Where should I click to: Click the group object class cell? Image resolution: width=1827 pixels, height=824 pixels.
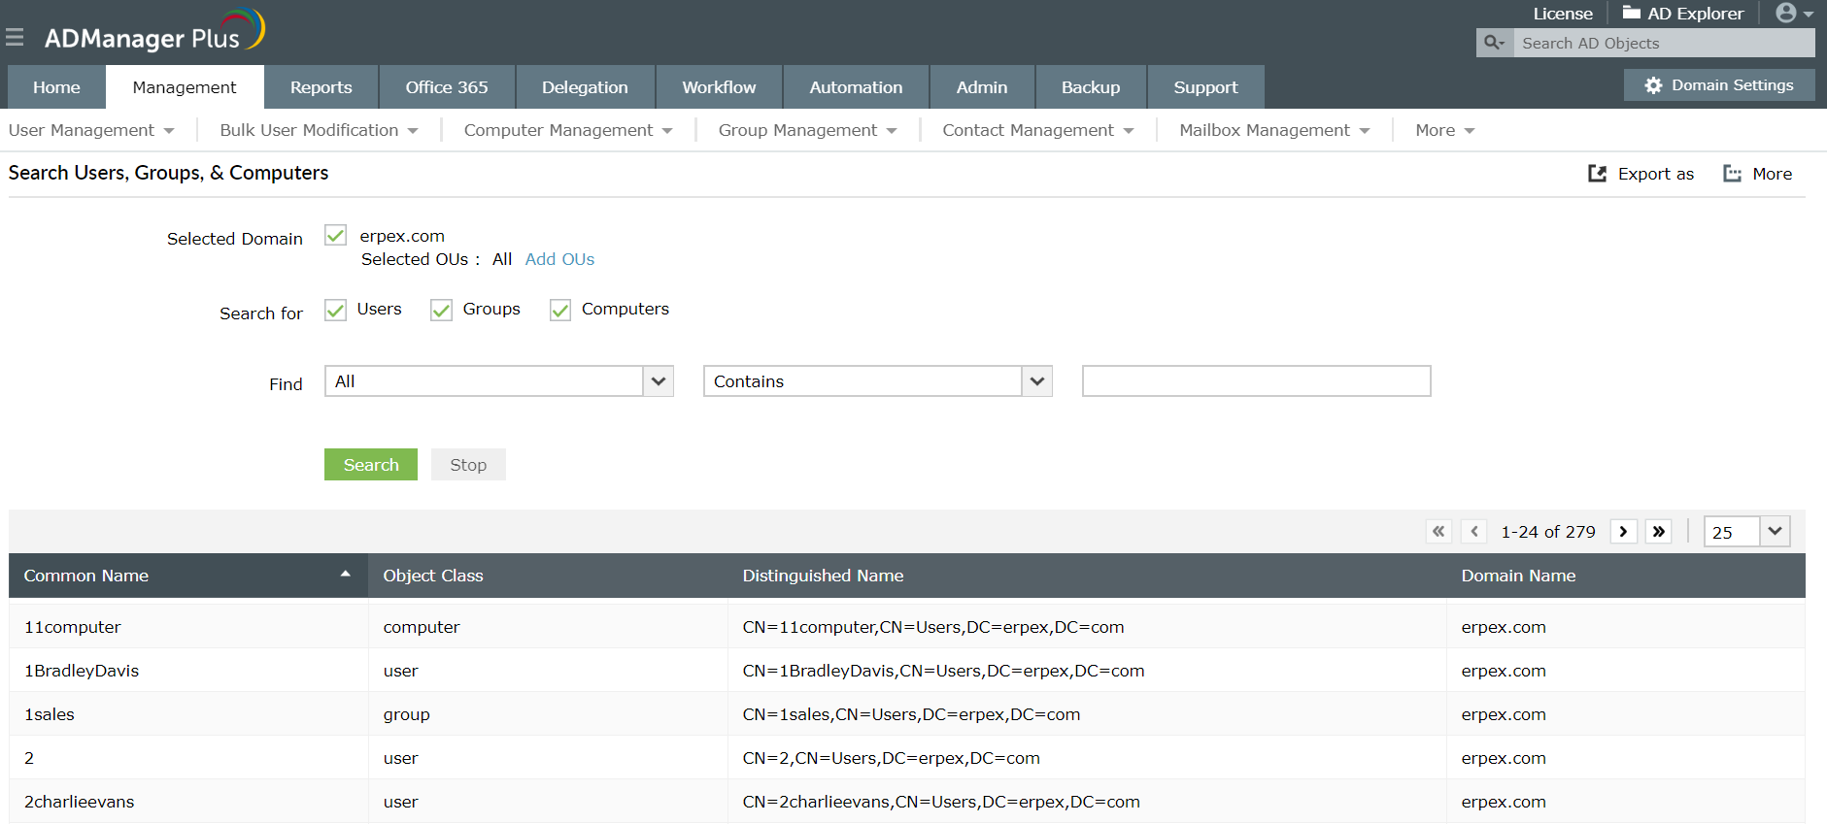406,714
